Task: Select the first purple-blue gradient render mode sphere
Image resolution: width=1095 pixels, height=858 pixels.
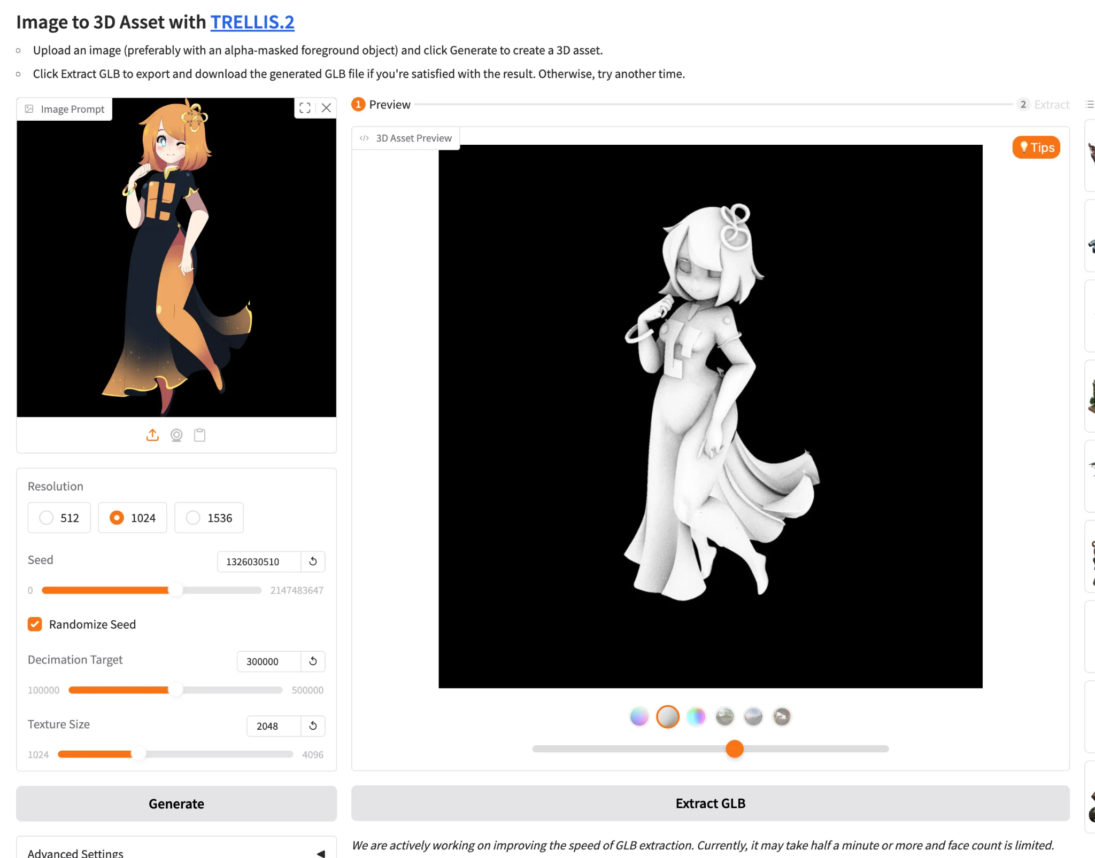Action: click(x=639, y=717)
